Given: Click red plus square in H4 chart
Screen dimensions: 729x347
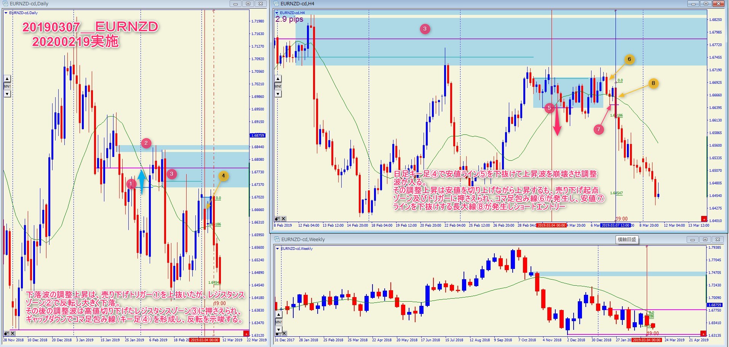Looking at the screenshot, I should [703, 219].
